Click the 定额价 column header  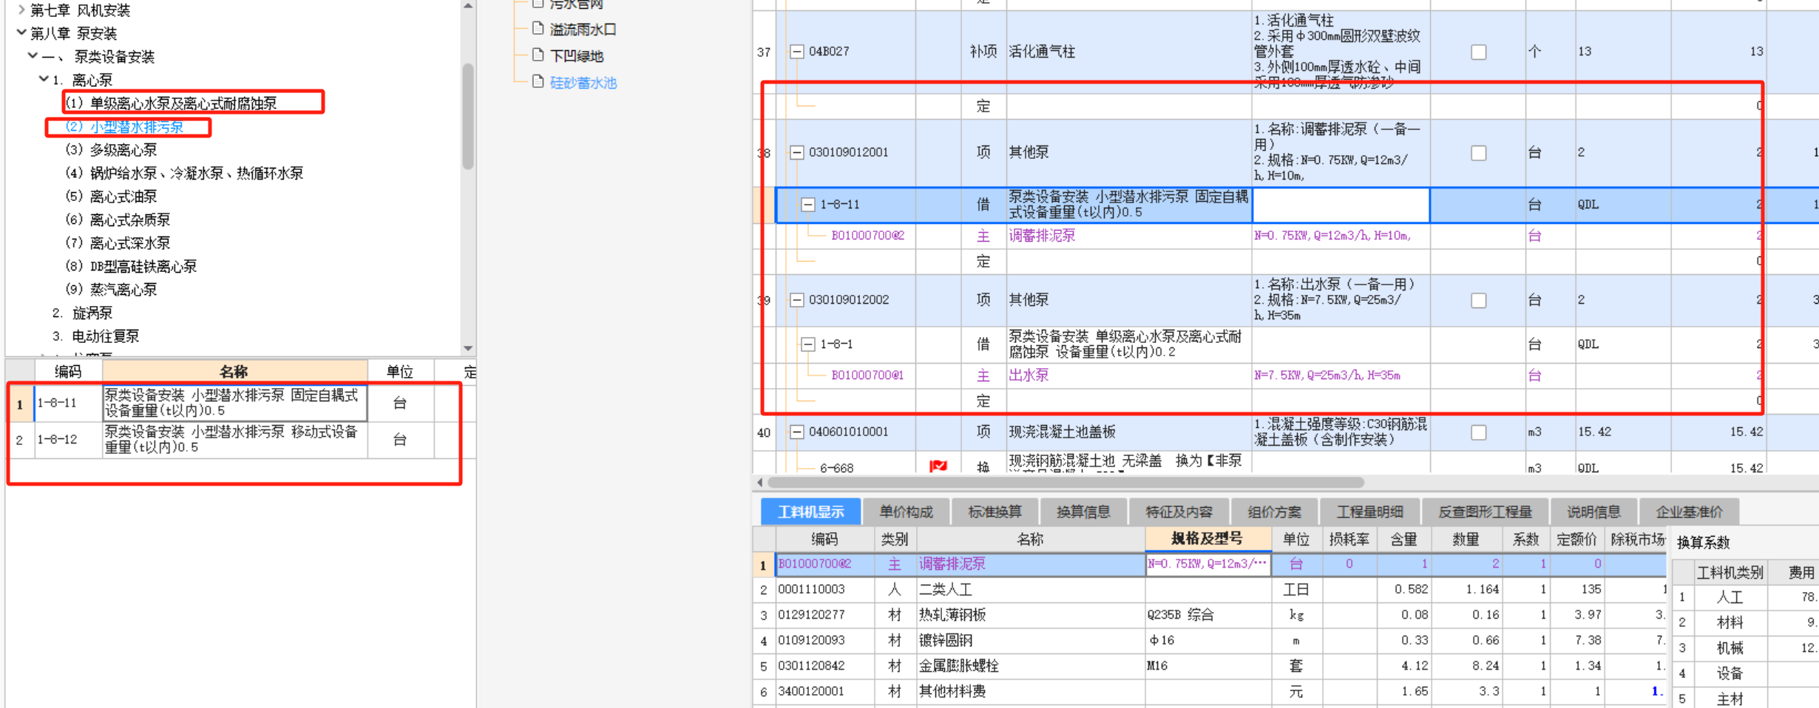pos(1576,539)
